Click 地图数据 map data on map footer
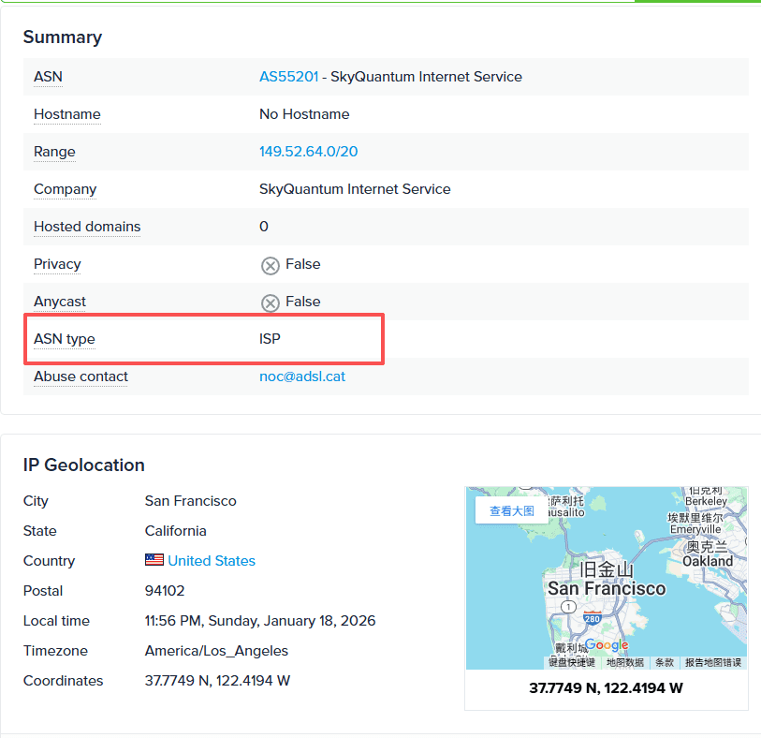The width and height of the screenshot is (761, 738). [x=624, y=662]
